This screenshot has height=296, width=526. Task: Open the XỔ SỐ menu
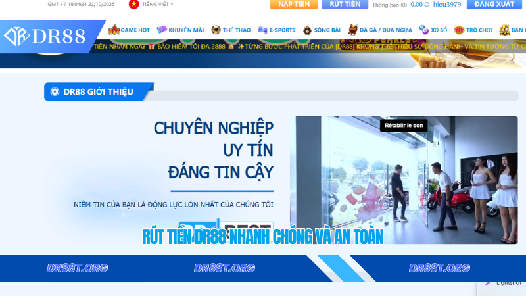[439, 30]
